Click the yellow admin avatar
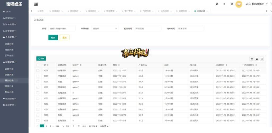 point(239,4)
